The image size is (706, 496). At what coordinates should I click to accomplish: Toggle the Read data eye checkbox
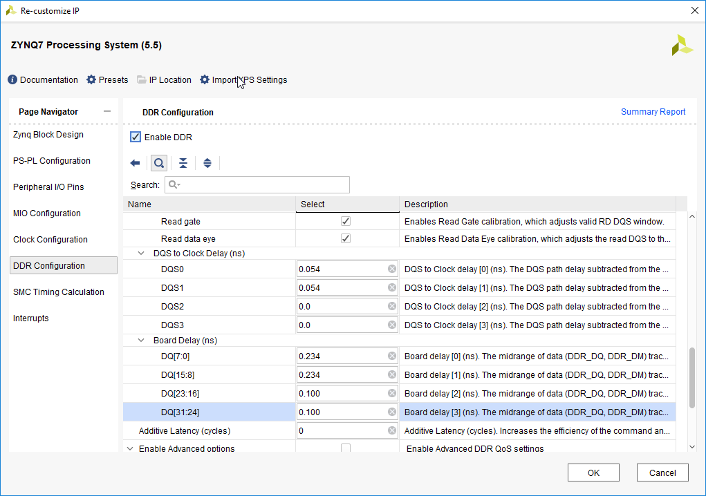click(346, 239)
